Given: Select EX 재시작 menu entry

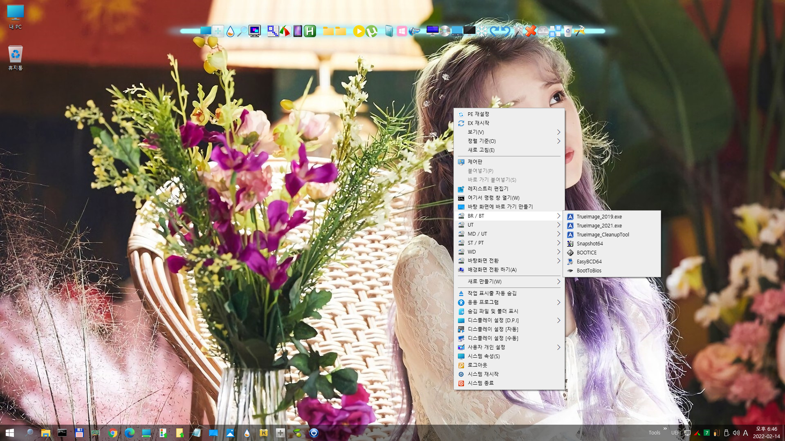Looking at the screenshot, I should click(509, 123).
